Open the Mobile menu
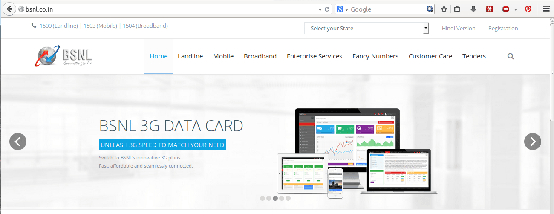The image size is (554, 214). pos(223,56)
